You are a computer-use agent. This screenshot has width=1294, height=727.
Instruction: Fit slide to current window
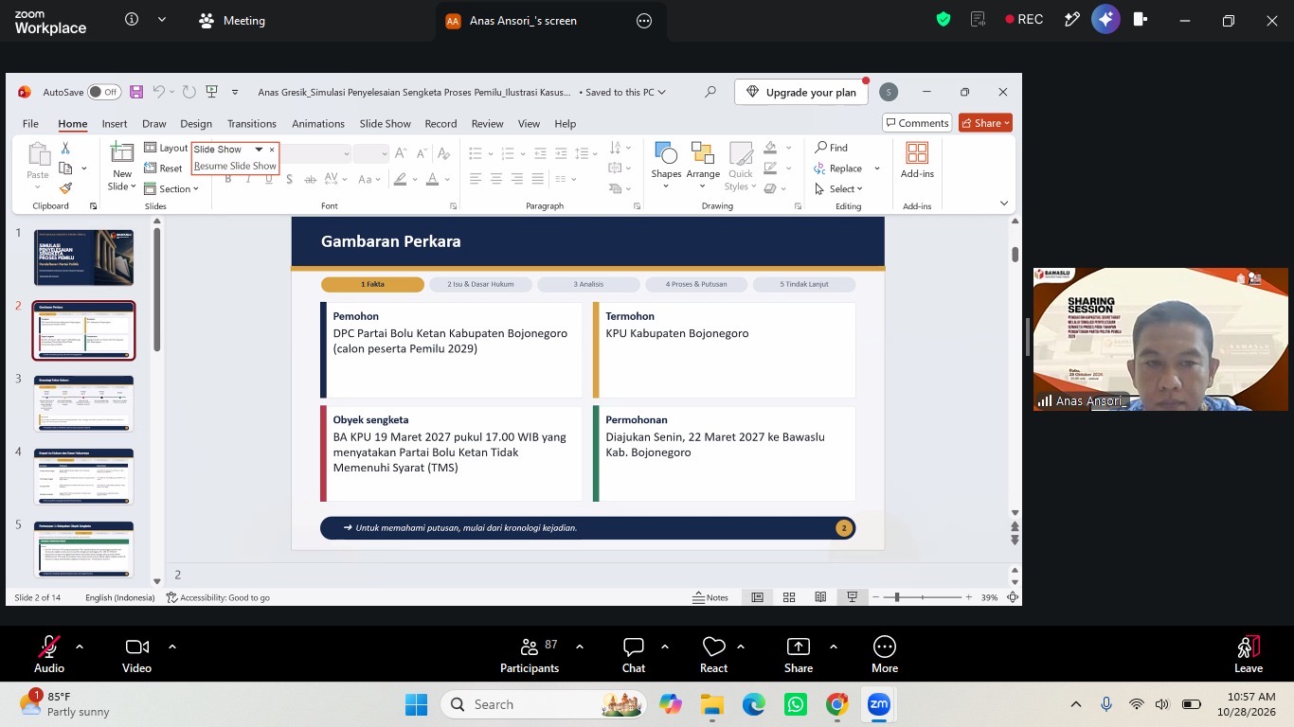[1013, 597]
